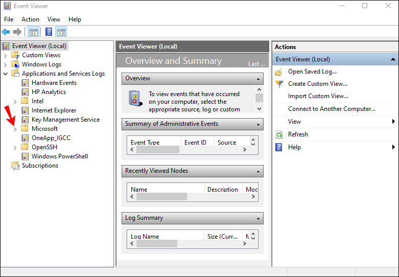The image size is (399, 277).
Task: Click the Forward arrow toolbar icon
Action: 17,32
